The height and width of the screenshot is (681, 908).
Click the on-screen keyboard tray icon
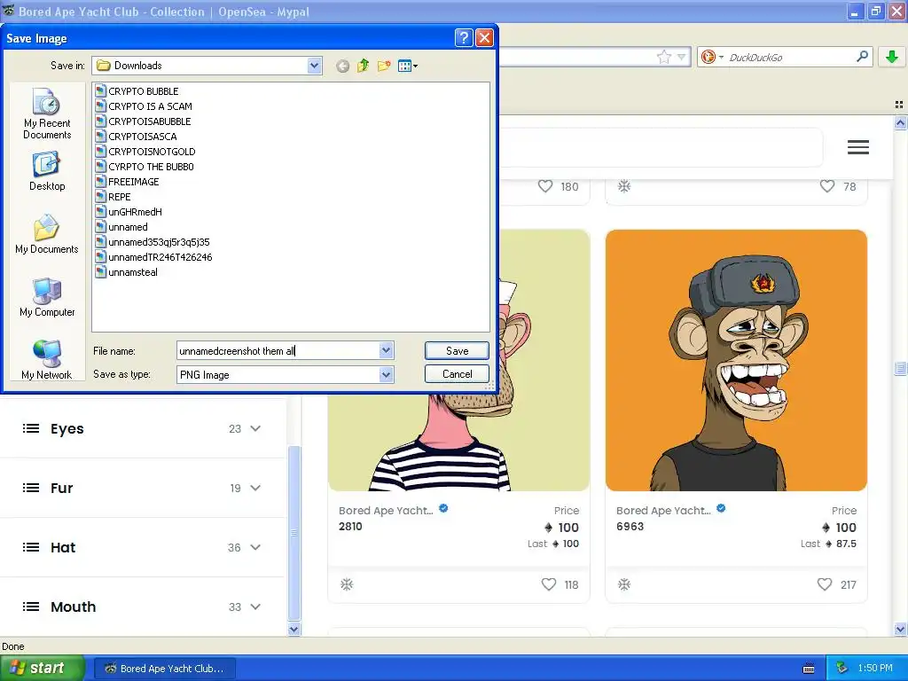tap(809, 669)
